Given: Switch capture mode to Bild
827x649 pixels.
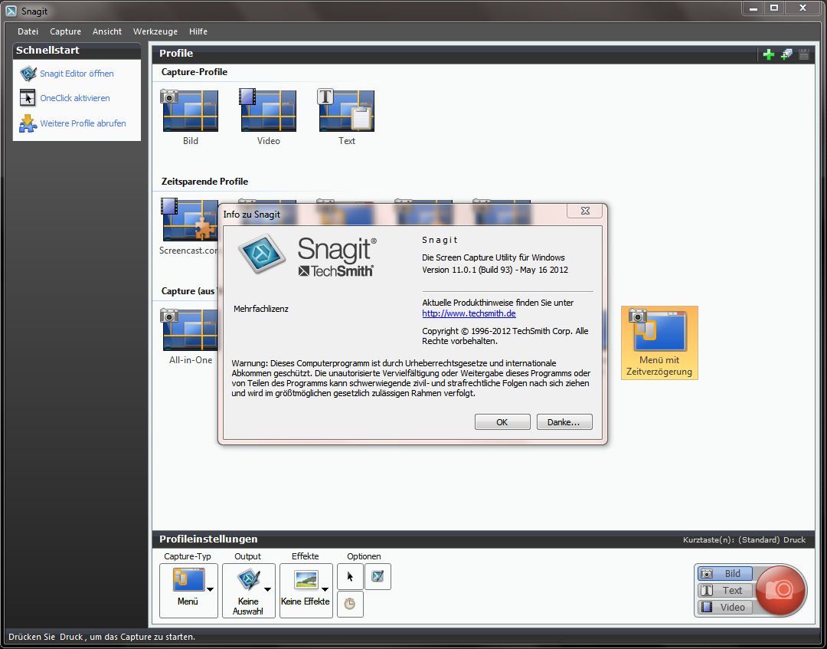Looking at the screenshot, I should [x=725, y=574].
